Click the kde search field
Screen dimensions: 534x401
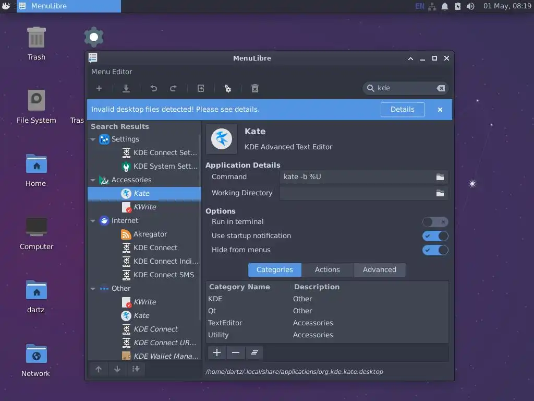tap(405, 88)
